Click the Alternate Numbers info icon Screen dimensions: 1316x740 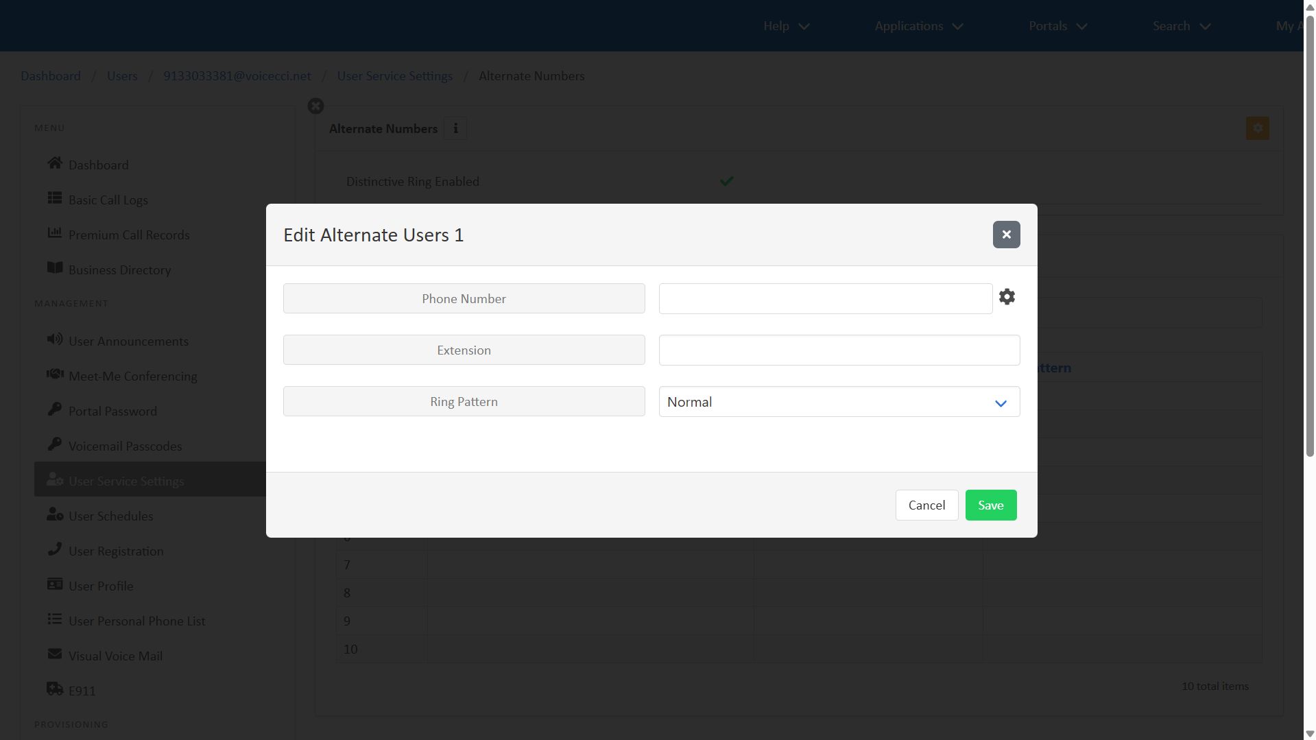tap(455, 128)
